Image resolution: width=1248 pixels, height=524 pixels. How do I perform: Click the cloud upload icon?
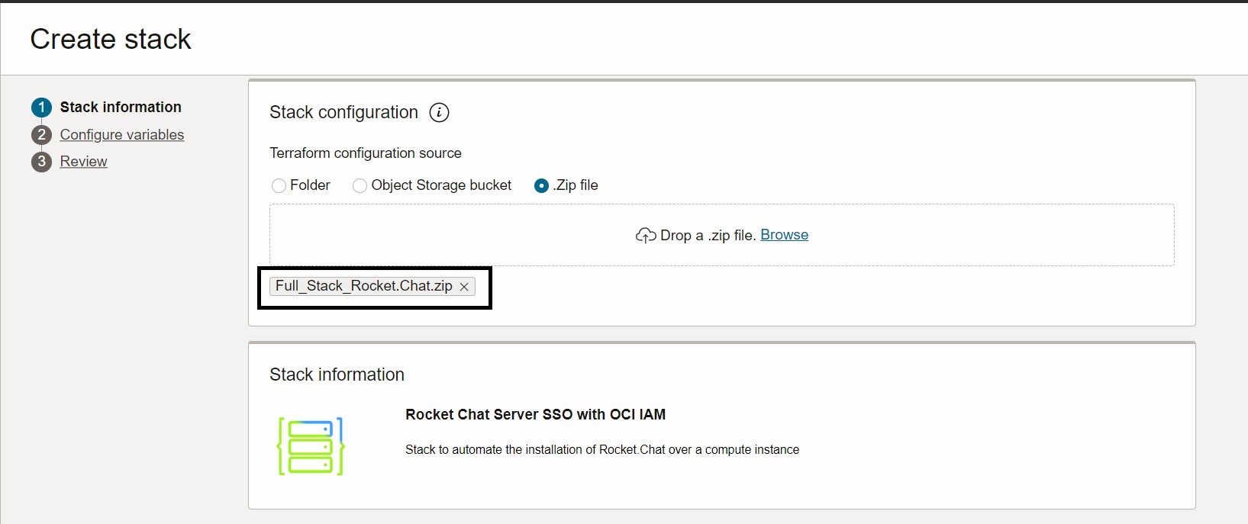[646, 236]
